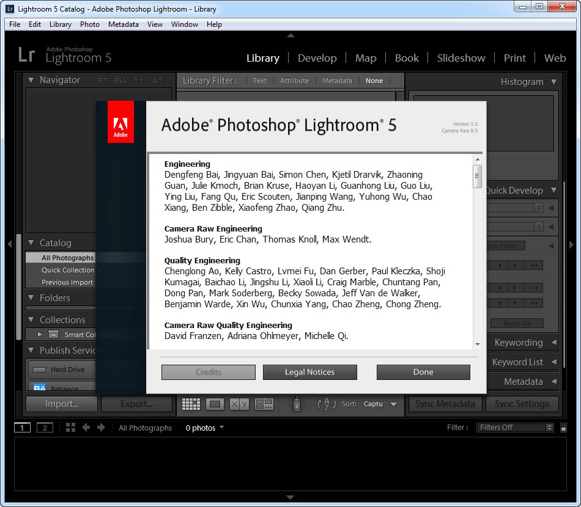Collapse the Publish Services panel
Screen dimensions: 581x507
(31, 350)
